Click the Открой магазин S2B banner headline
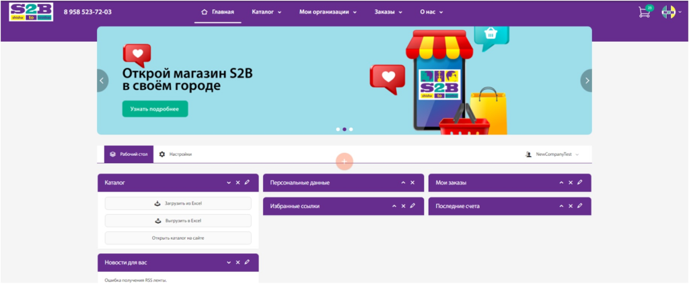 (x=188, y=79)
